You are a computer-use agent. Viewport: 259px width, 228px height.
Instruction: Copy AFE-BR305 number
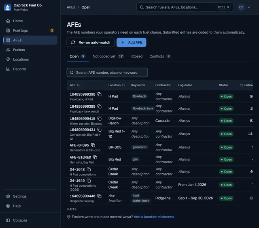tap(93, 145)
